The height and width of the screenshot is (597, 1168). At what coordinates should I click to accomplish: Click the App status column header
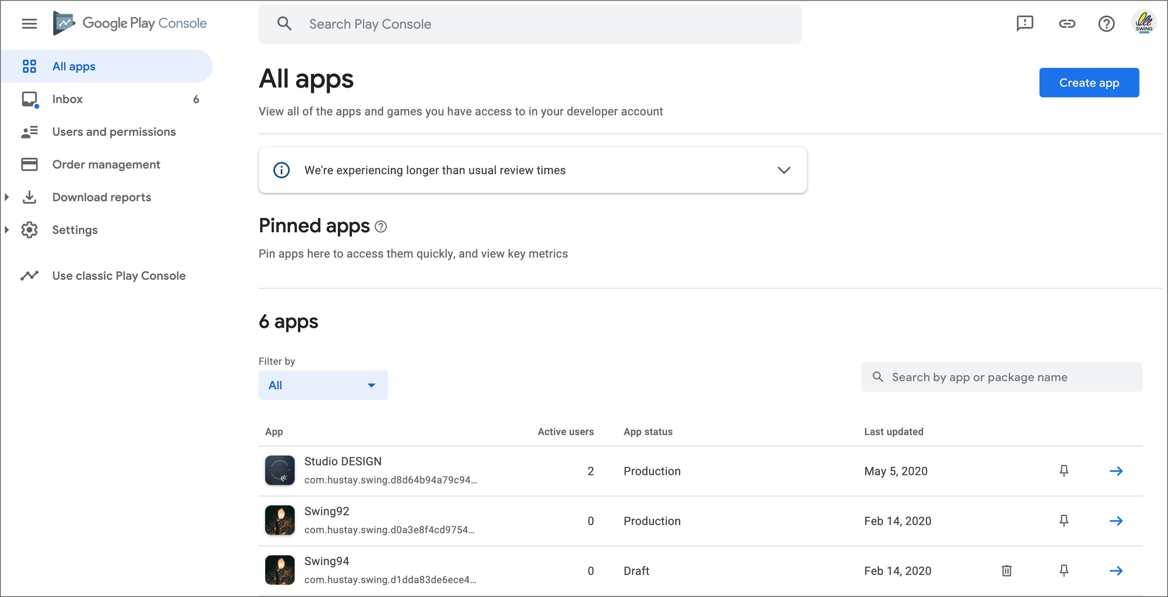pyautogui.click(x=648, y=432)
